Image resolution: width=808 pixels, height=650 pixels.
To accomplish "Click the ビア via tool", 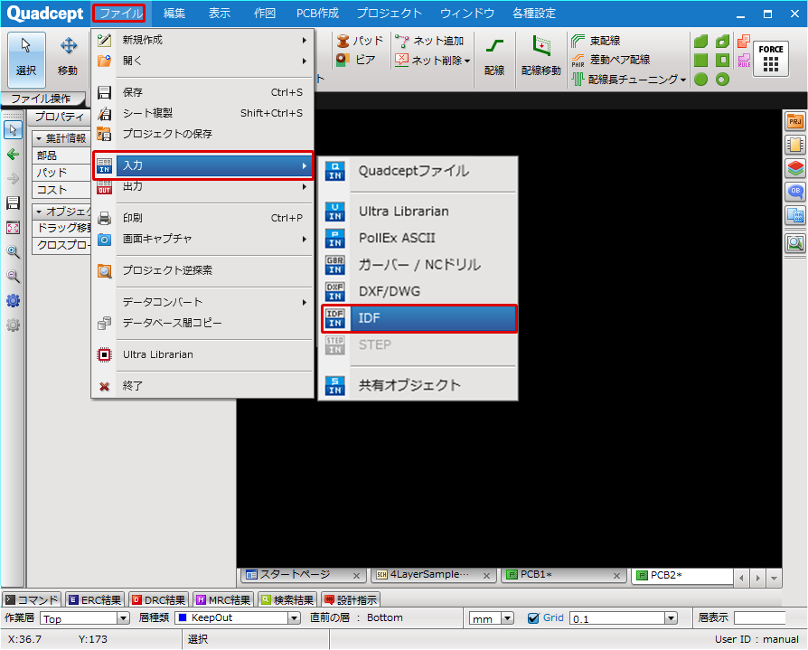I will (355, 61).
